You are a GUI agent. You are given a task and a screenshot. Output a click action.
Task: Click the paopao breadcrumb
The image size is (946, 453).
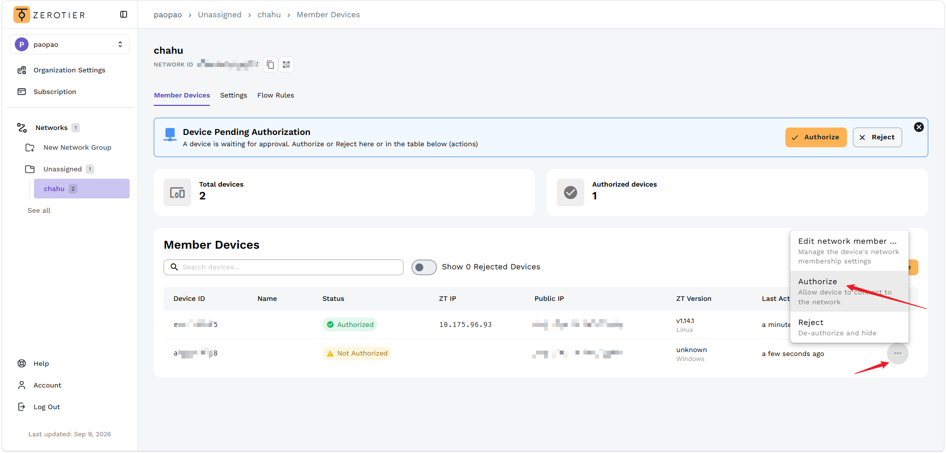pyautogui.click(x=168, y=15)
